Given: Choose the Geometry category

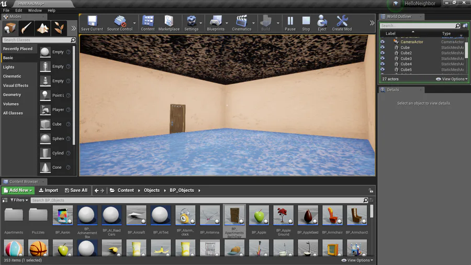Looking at the screenshot, I should tap(19, 95).
